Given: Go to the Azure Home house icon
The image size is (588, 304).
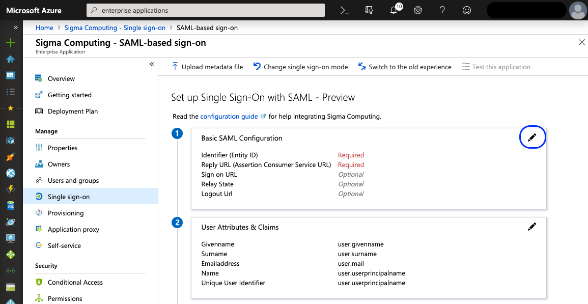Looking at the screenshot, I should coord(11,59).
